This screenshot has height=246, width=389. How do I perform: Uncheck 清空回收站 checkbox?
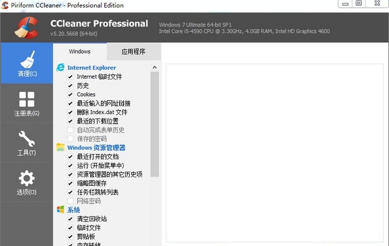71,219
